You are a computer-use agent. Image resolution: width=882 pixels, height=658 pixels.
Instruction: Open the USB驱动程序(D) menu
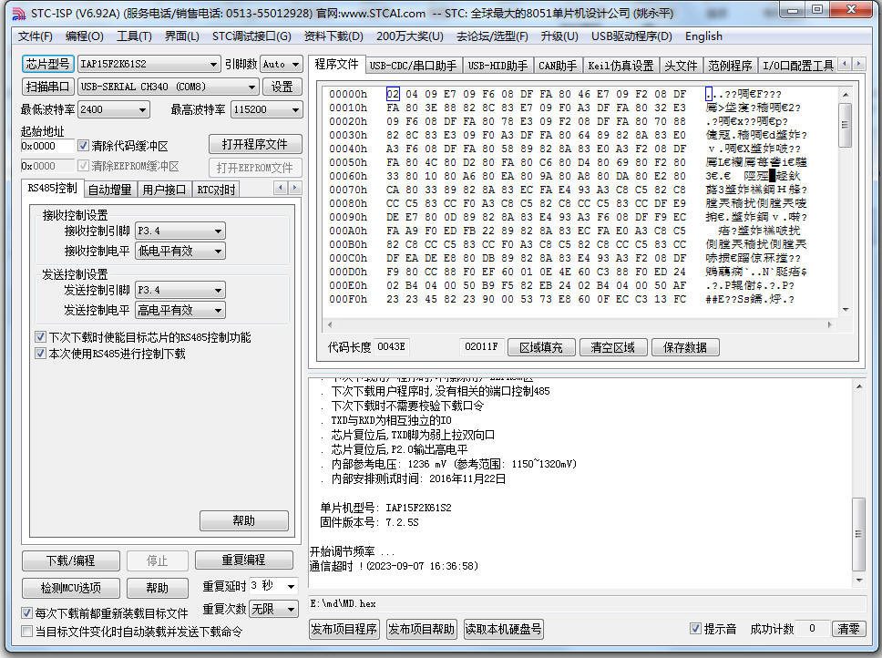pyautogui.click(x=631, y=36)
